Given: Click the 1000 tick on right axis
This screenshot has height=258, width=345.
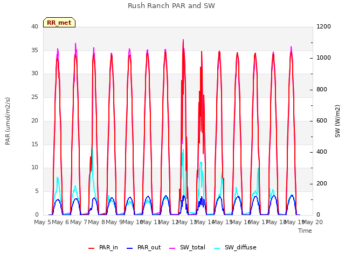Looking at the screenshot, I should pyautogui.click(x=323, y=58).
